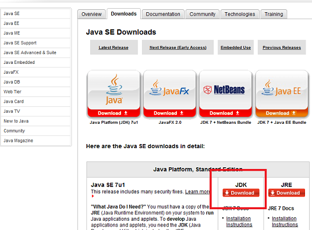Open the Training tab
This screenshot has width=312, height=230.
274,15
